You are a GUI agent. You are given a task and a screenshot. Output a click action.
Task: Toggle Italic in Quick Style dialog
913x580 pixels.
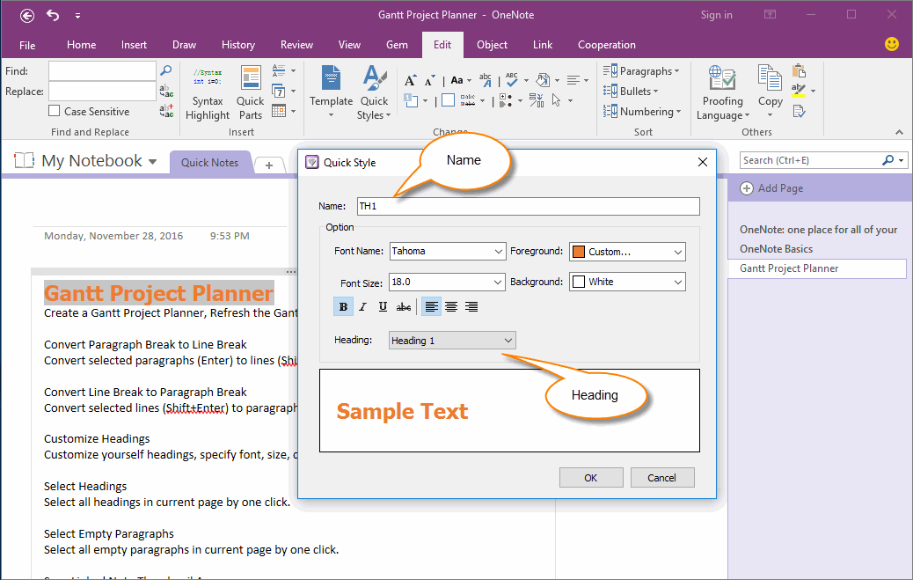coord(362,306)
